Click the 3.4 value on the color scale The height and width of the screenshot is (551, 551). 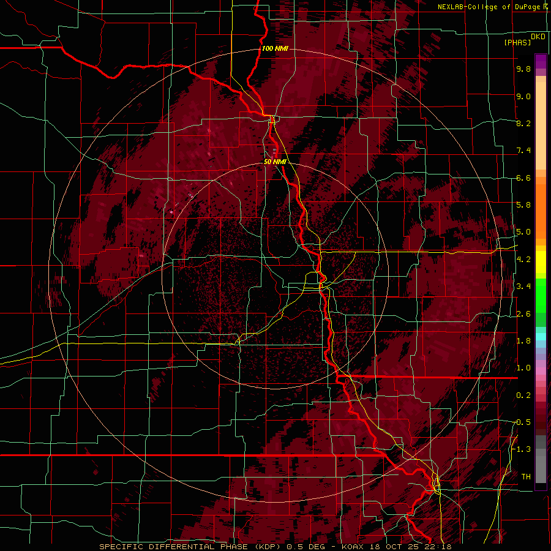[523, 287]
